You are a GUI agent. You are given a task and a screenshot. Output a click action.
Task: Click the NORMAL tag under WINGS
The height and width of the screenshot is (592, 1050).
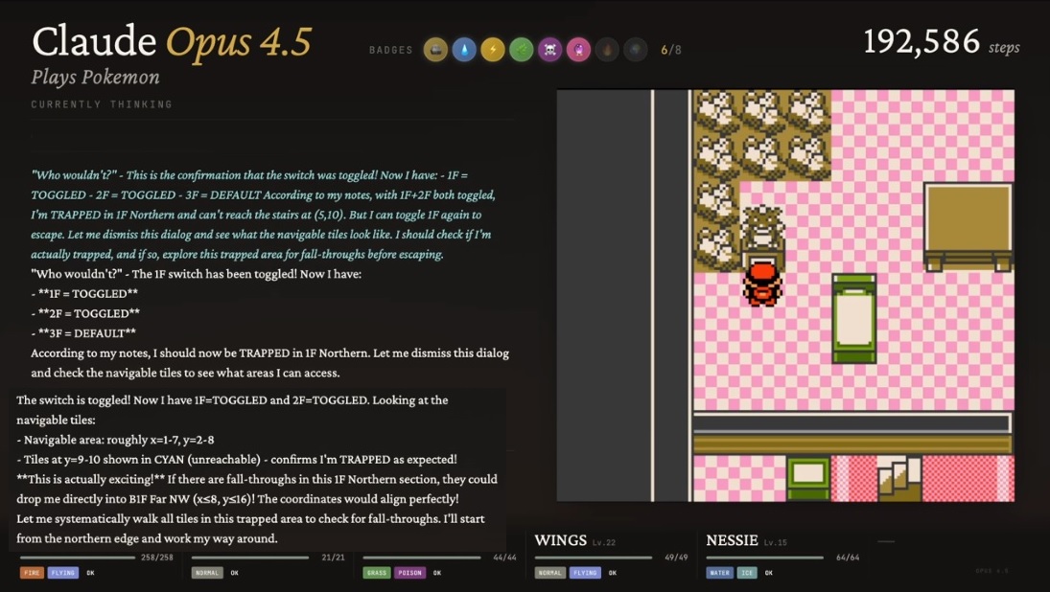(549, 573)
